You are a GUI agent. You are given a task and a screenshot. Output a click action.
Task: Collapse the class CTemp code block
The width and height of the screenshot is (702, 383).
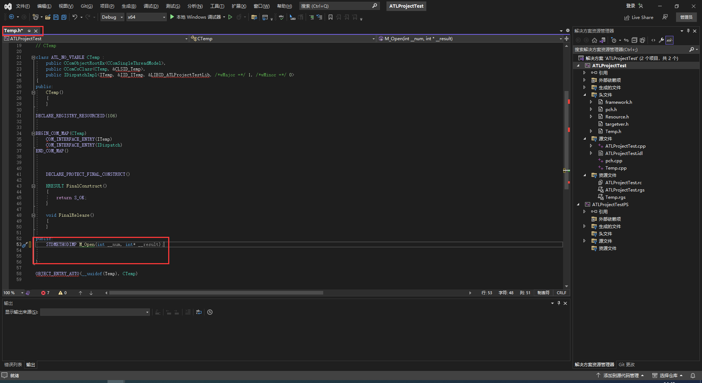point(33,57)
